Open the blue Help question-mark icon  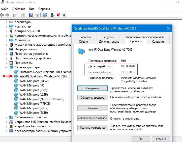(x=31, y=15)
